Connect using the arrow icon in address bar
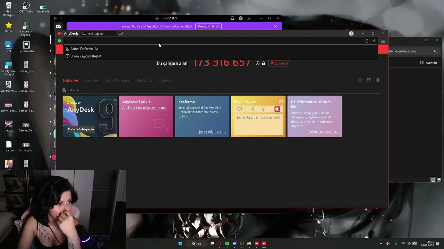 point(374,41)
